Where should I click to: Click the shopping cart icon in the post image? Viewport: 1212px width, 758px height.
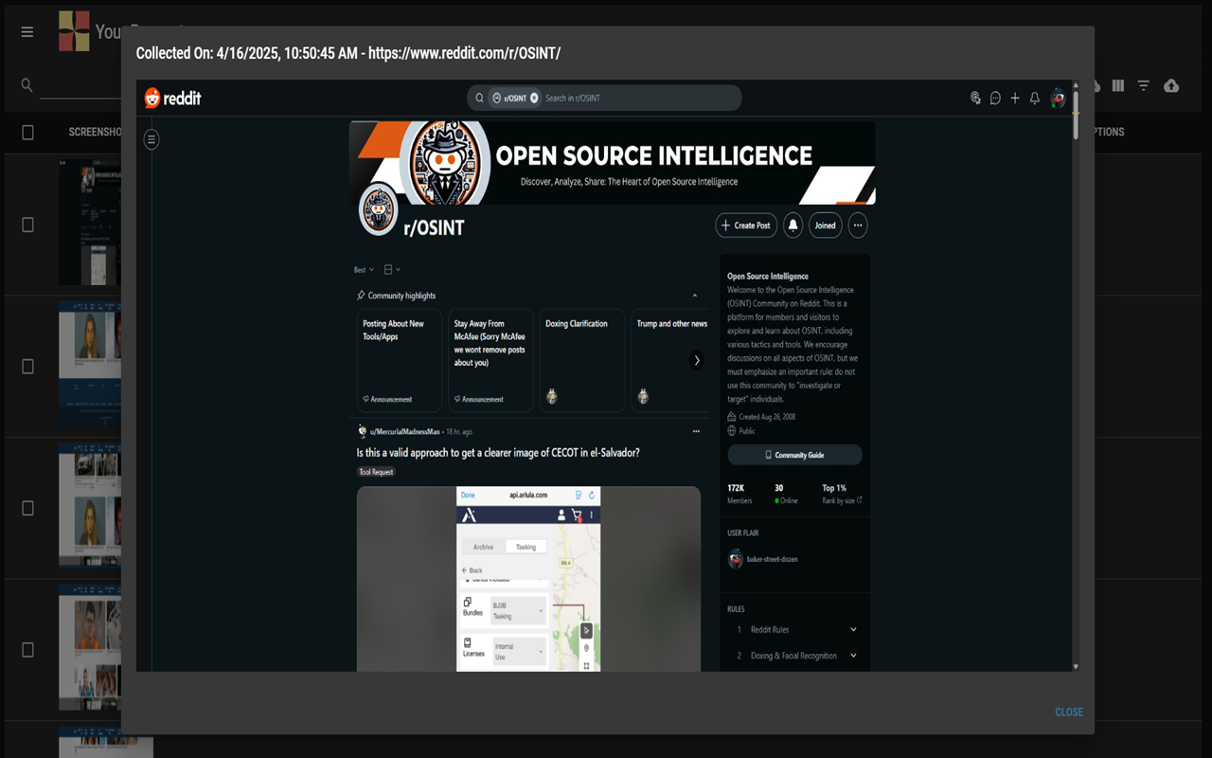tap(576, 515)
